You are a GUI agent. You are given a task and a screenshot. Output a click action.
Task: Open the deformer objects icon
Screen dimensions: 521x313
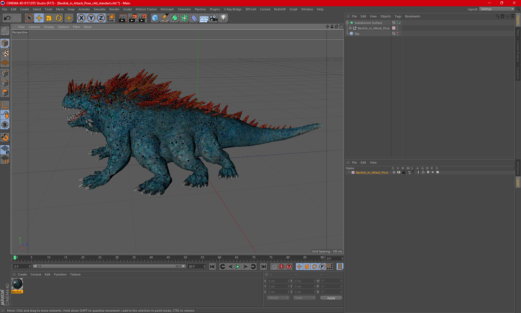(x=194, y=18)
